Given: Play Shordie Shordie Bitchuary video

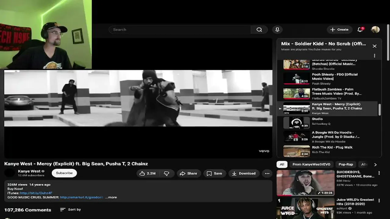Looking at the screenshot, I should point(327,65).
